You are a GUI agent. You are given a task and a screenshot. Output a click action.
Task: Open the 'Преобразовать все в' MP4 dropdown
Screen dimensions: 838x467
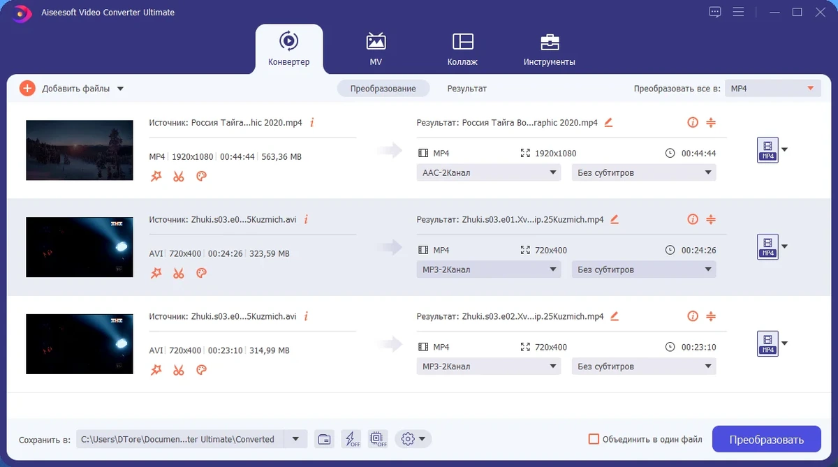[772, 89]
